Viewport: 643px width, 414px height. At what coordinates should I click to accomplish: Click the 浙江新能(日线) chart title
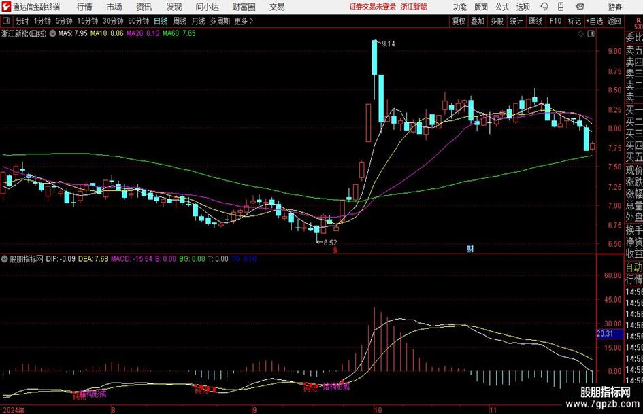[24, 33]
